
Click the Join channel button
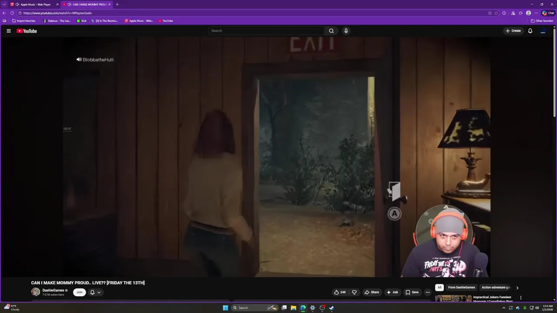tap(79, 292)
